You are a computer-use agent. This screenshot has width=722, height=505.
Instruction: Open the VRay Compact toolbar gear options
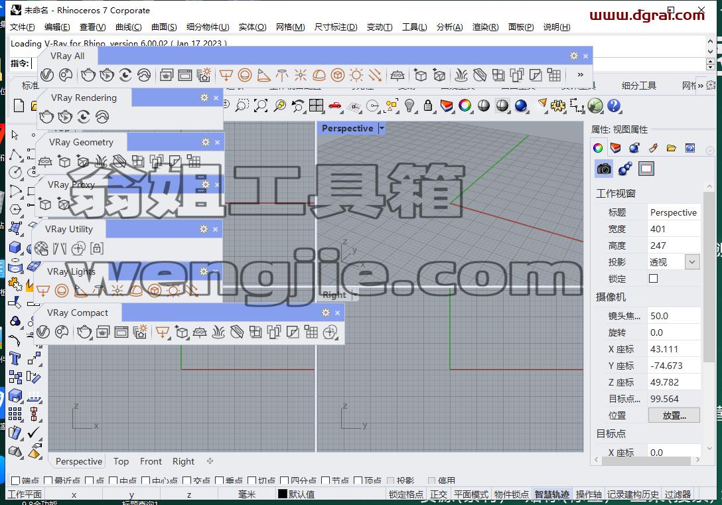click(326, 313)
